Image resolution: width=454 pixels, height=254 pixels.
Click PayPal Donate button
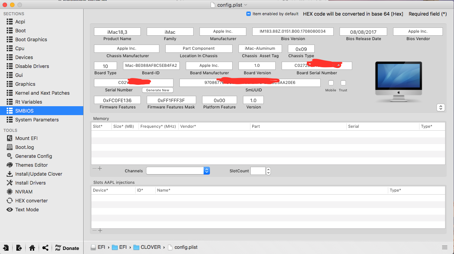67,248
